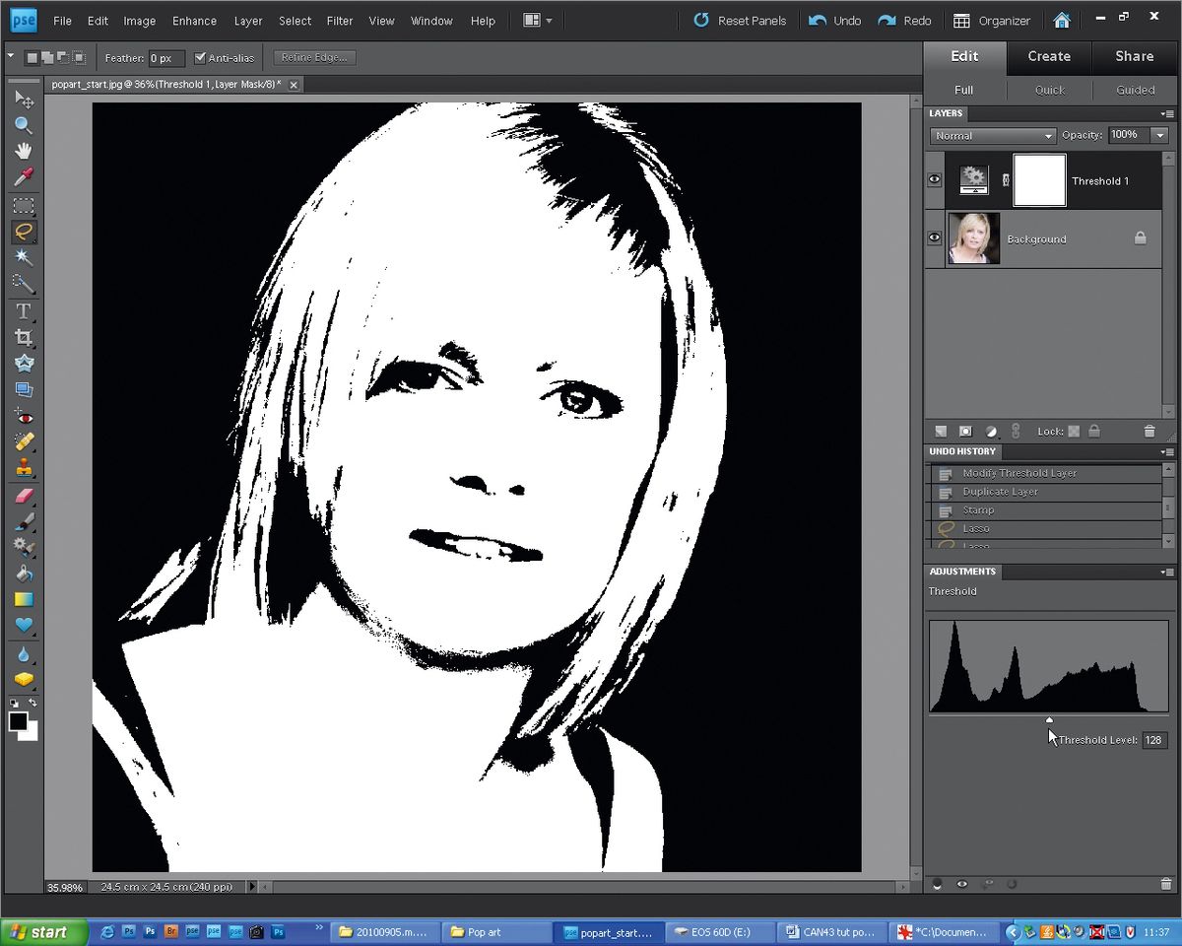
Task: Select the Crop tool
Action: click(x=25, y=337)
